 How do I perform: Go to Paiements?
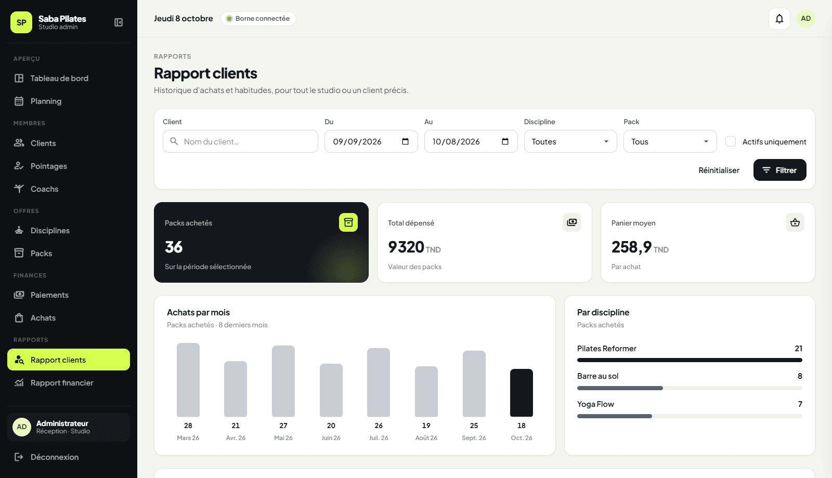click(69, 295)
